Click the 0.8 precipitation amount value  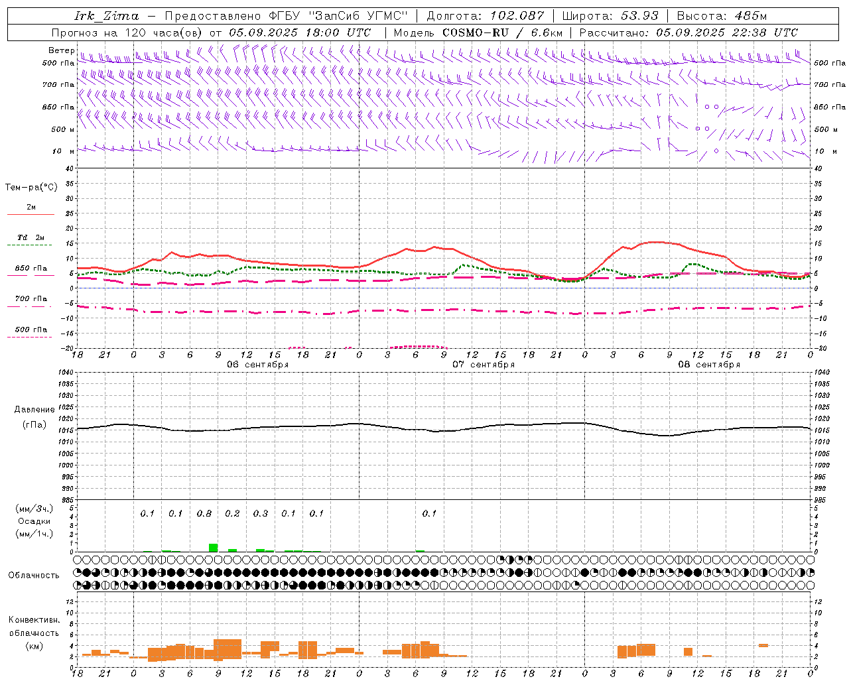tap(204, 514)
